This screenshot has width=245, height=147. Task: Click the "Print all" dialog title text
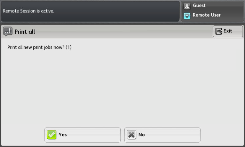coord(25,32)
